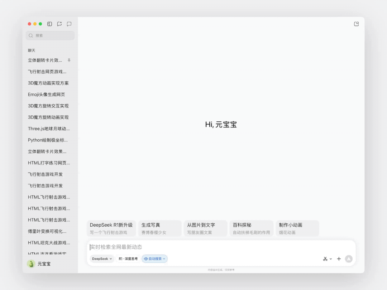Collapse the sidebar panel icon
Viewport: 387px width, 290px height.
(x=49, y=24)
